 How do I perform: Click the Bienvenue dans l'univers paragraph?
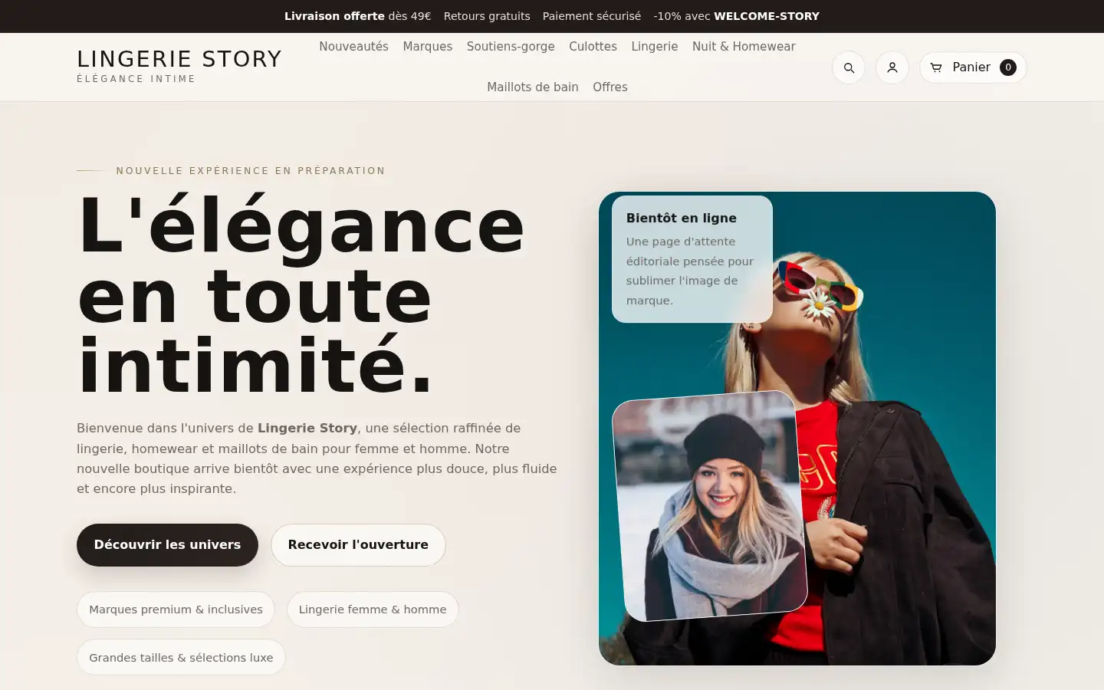(x=317, y=458)
